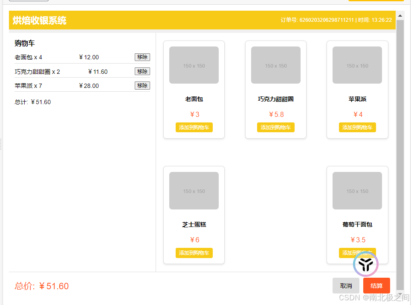
Task: Click the 芝士蛋糕 product placeholder image
Action: coord(194,190)
